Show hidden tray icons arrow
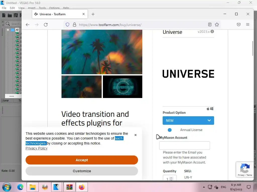This screenshot has width=257, height=192. point(204,187)
